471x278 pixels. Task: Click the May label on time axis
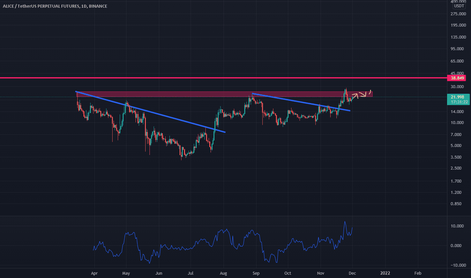tap(126, 273)
